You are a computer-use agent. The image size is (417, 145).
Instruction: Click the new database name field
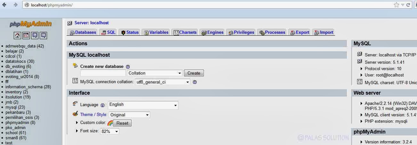(x=103, y=73)
